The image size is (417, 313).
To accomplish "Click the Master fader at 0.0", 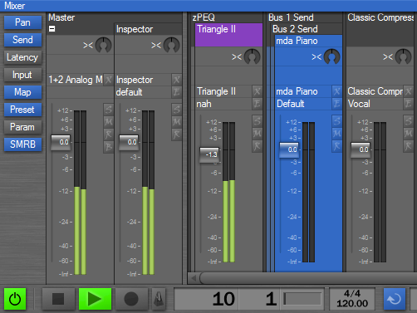I will click(x=61, y=142).
